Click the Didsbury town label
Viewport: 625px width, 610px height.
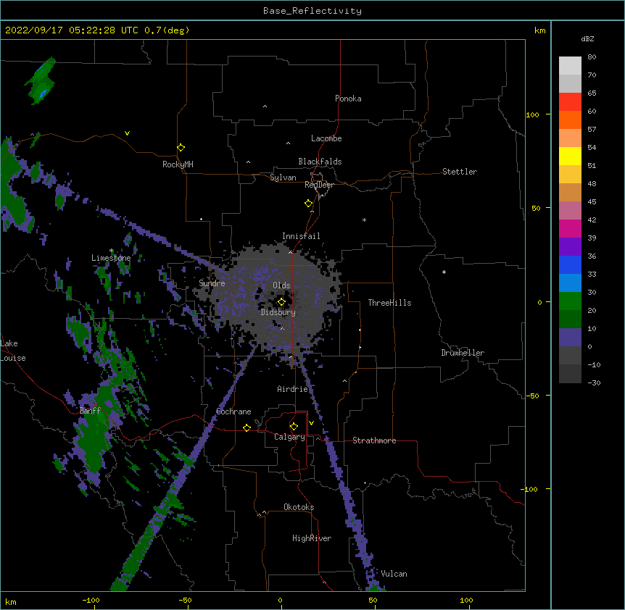[x=278, y=312]
